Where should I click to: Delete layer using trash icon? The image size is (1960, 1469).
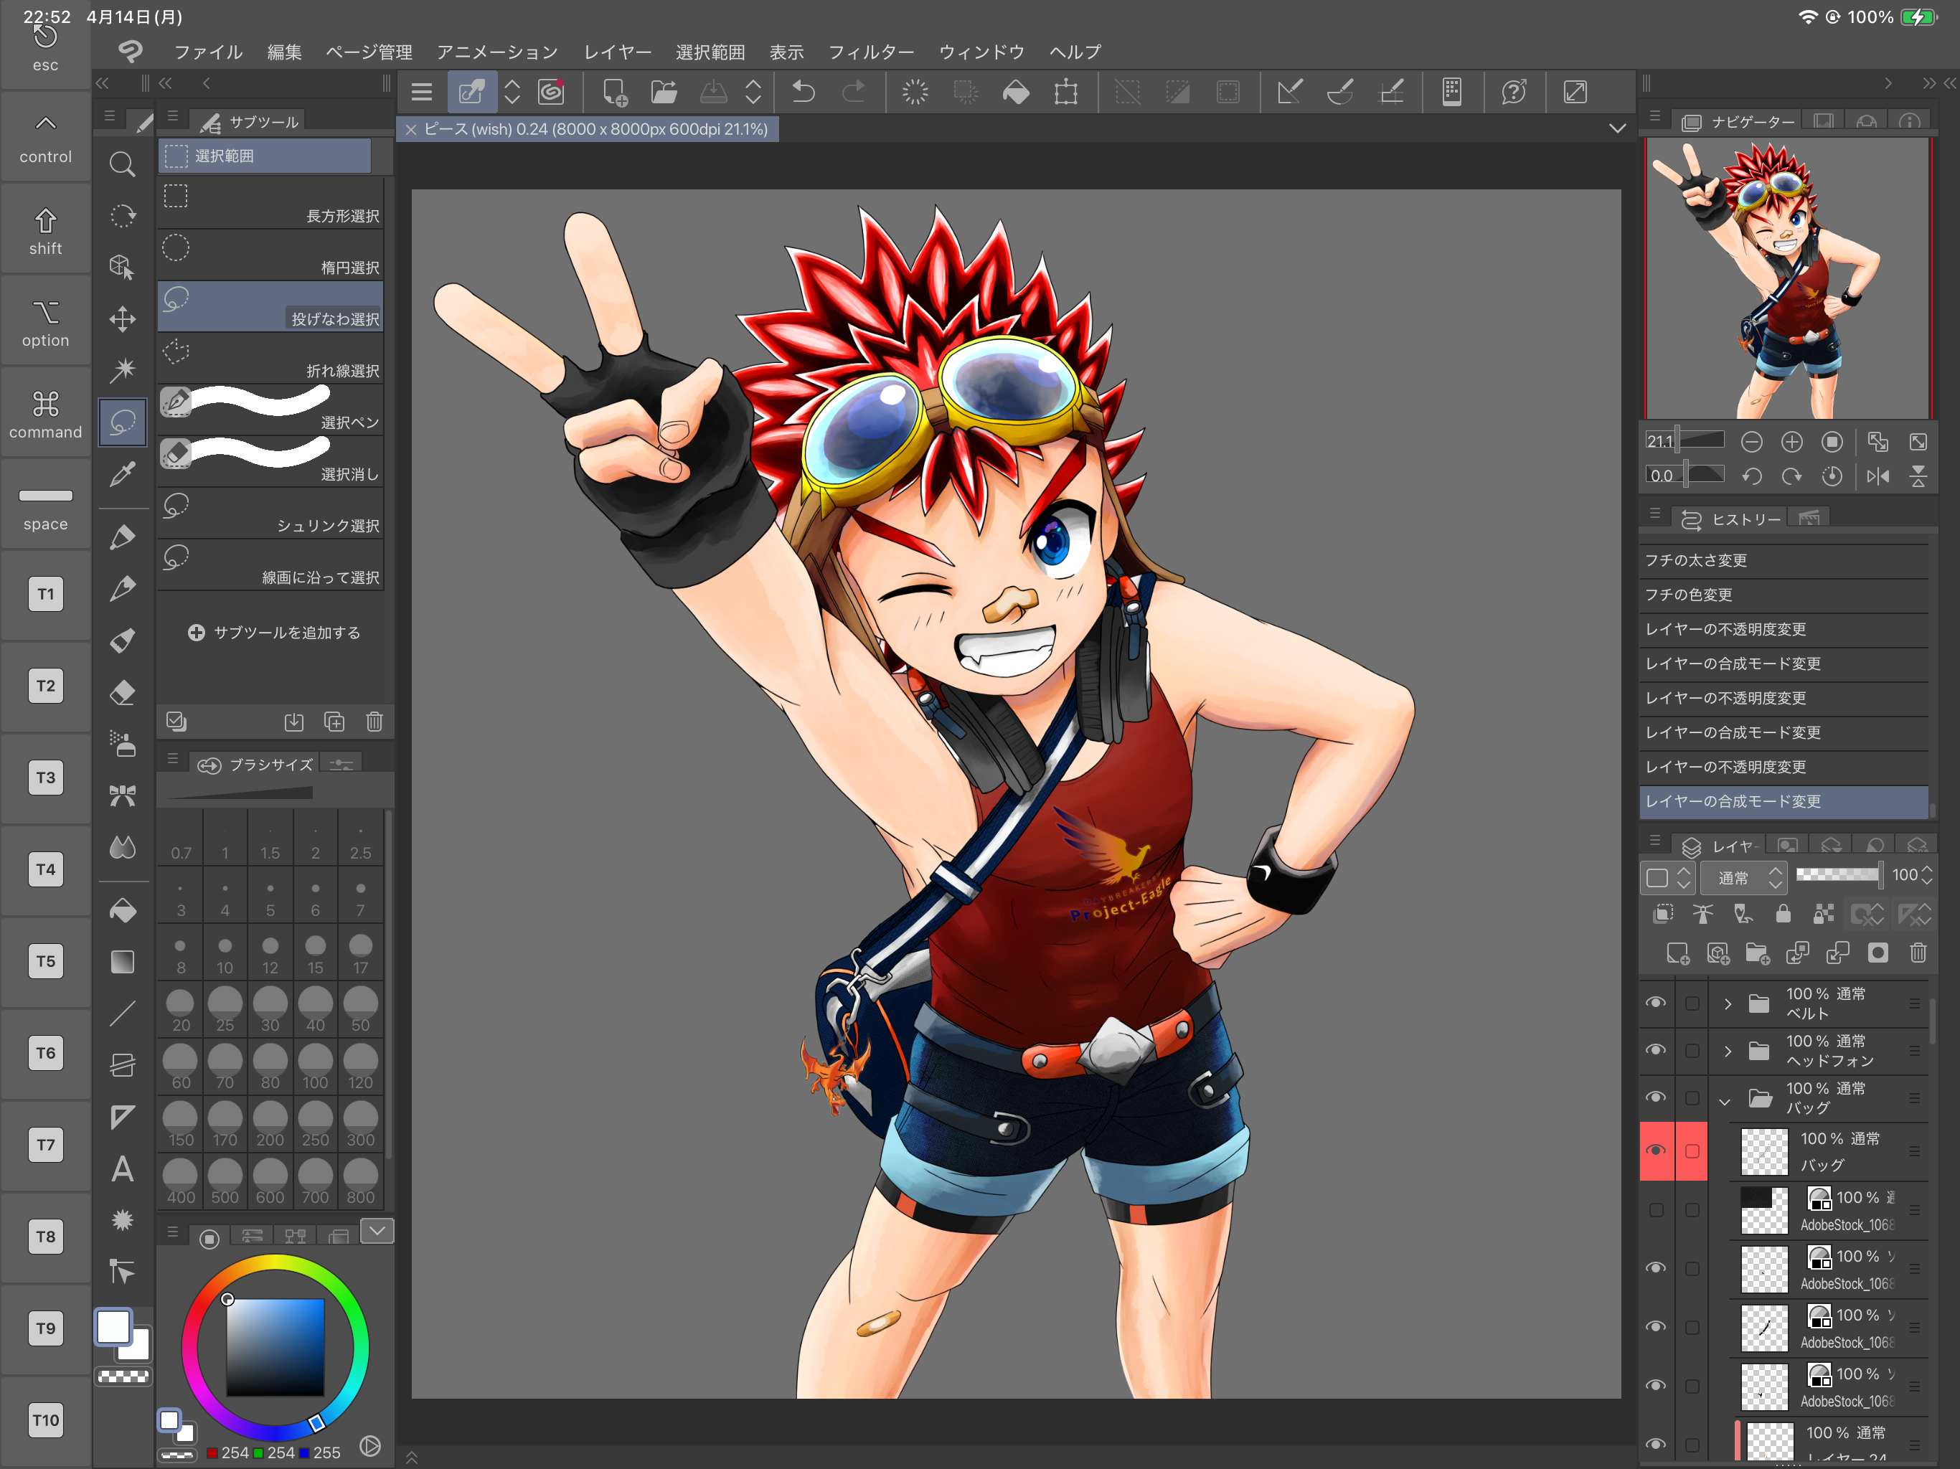[x=1918, y=953]
